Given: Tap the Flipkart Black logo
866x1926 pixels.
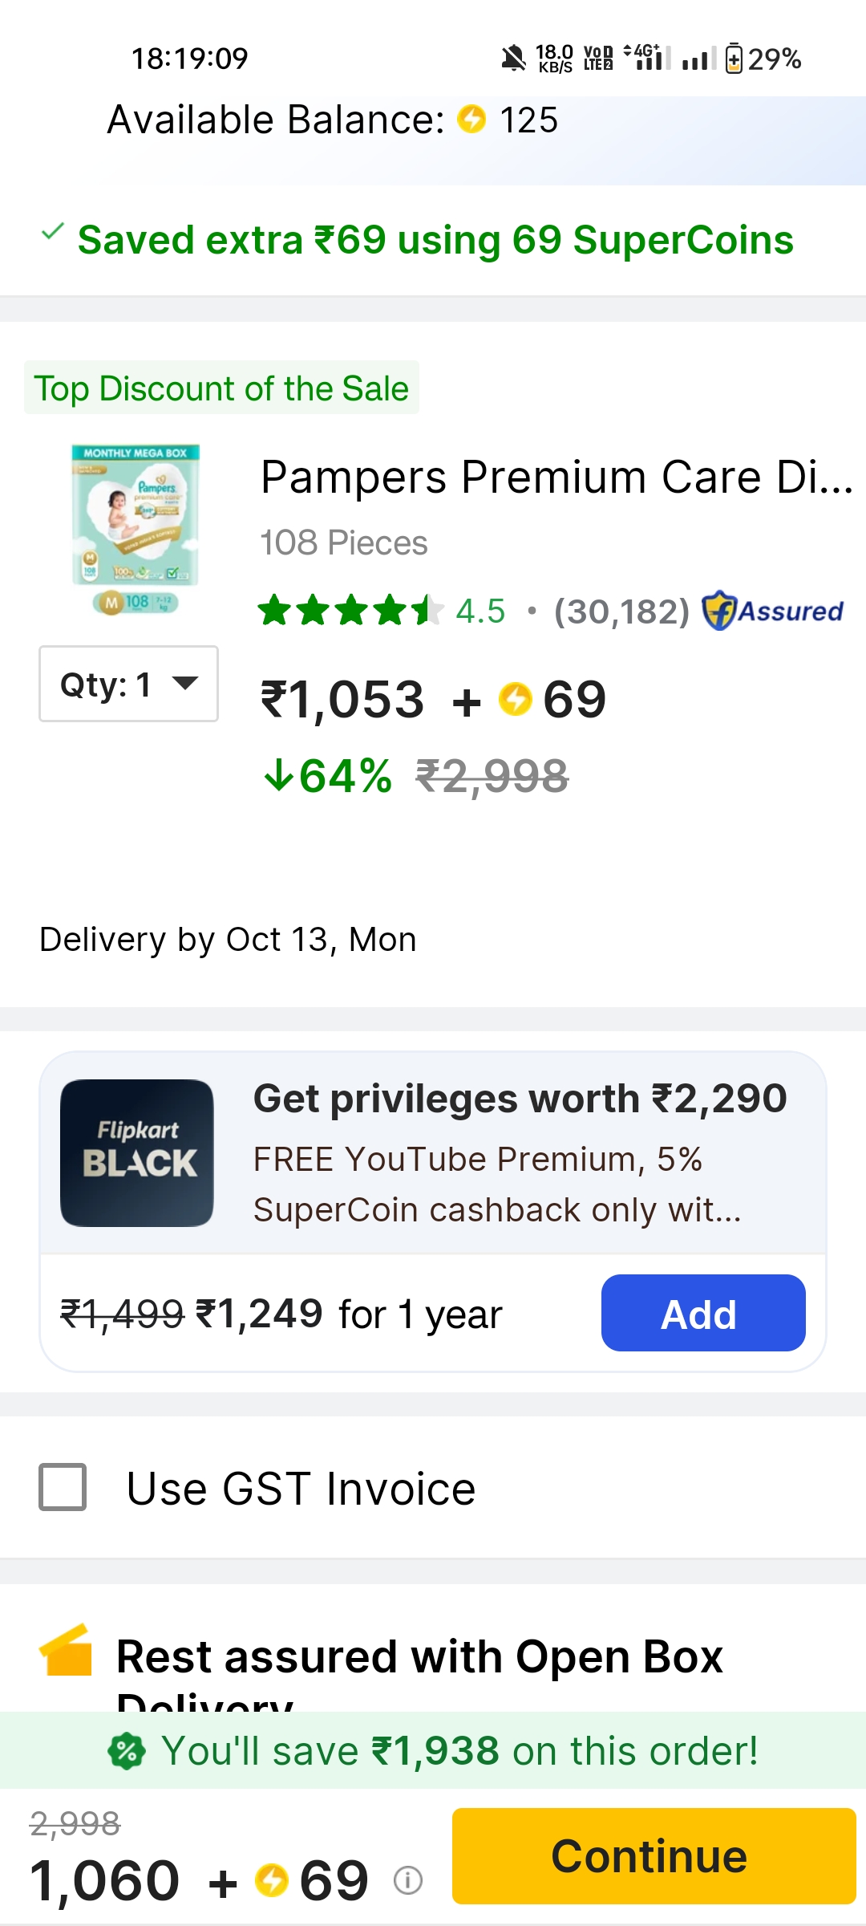Looking at the screenshot, I should coord(137,1152).
